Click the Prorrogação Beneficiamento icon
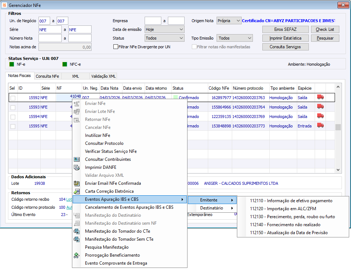The height and width of the screenshot is (269, 351). pyautogui.click(x=77, y=255)
